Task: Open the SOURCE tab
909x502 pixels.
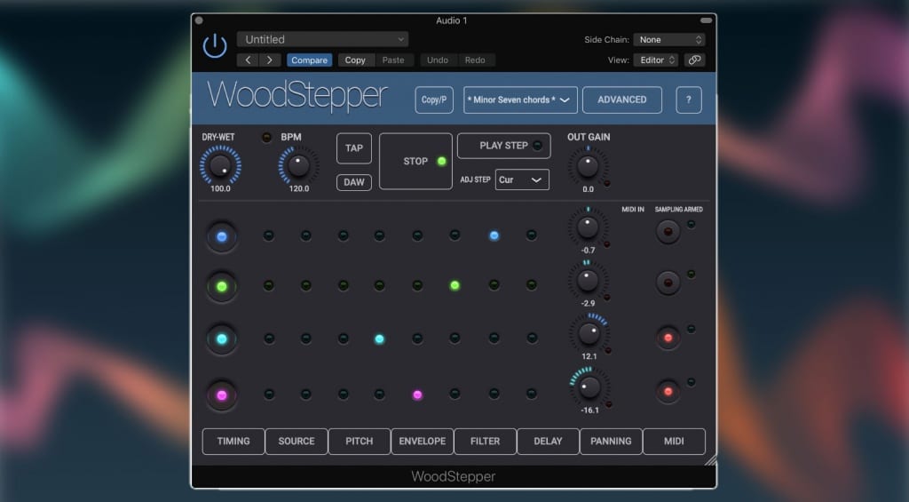Action: (x=296, y=441)
